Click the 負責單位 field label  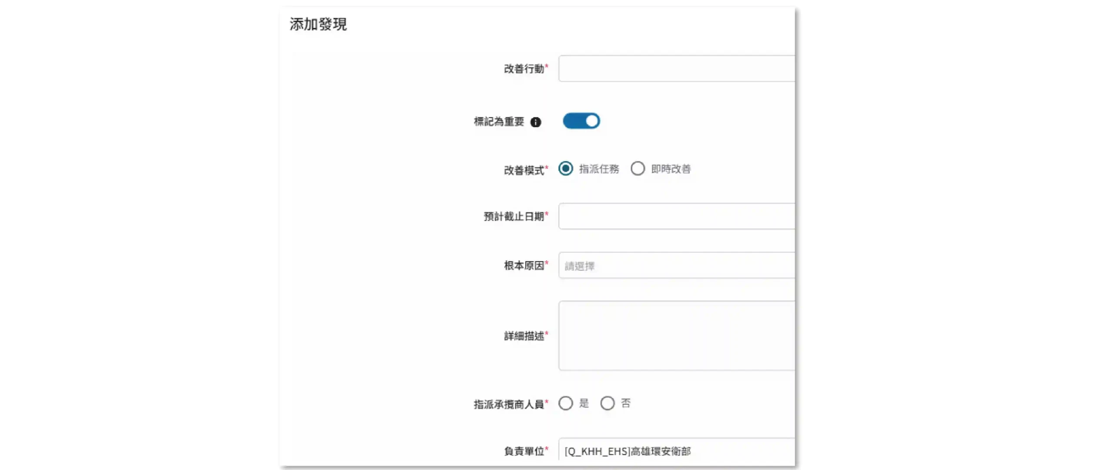click(x=524, y=451)
